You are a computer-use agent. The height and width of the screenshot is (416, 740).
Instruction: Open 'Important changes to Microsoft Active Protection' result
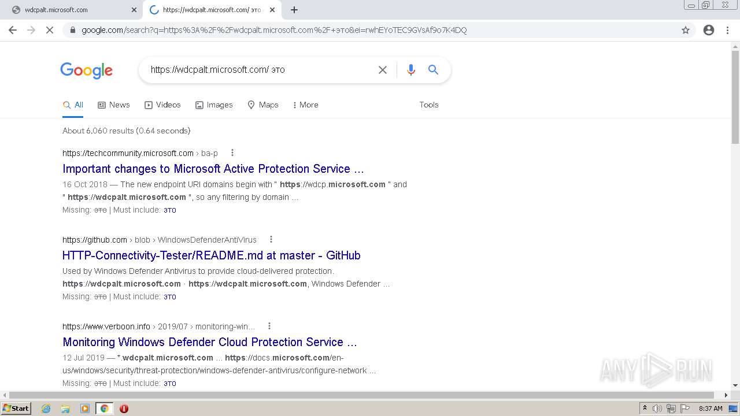213,169
